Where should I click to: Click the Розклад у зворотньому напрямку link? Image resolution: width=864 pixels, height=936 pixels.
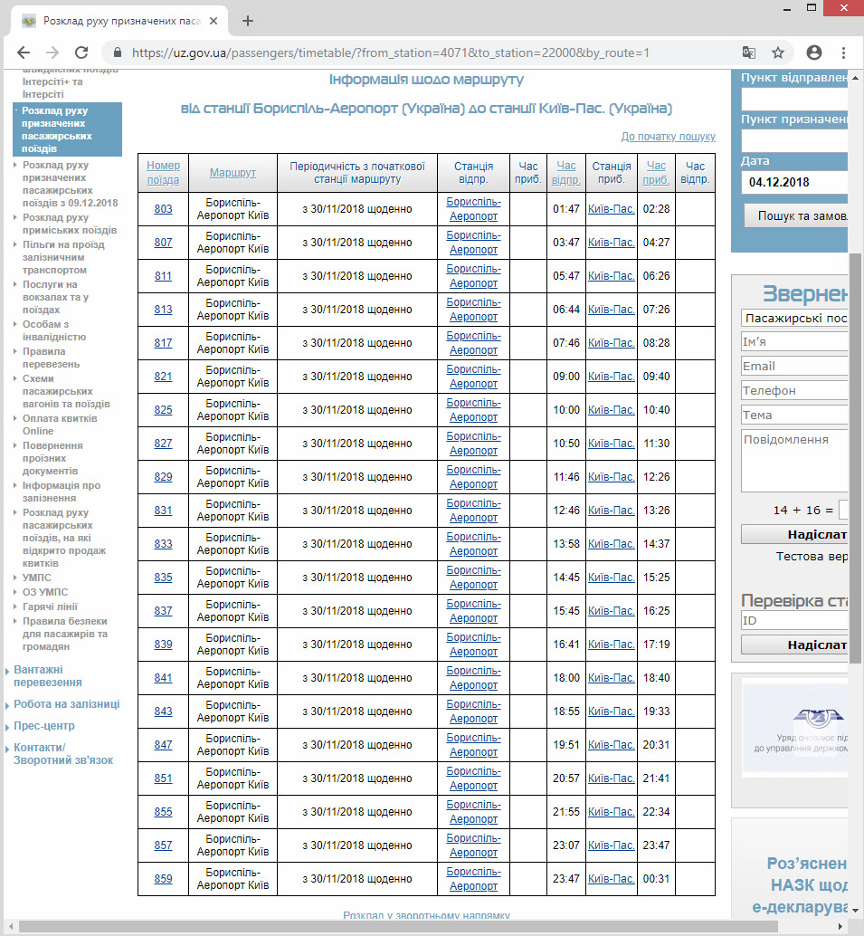(x=427, y=915)
